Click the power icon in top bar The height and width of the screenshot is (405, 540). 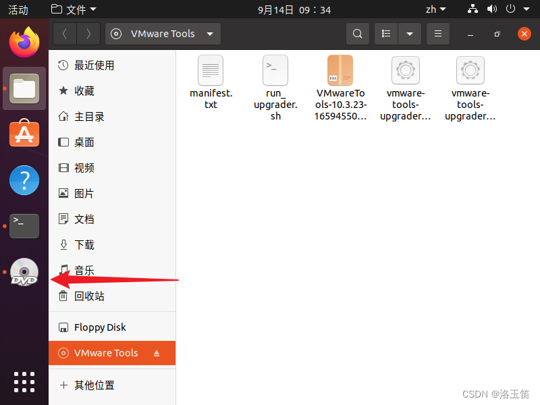510,9
